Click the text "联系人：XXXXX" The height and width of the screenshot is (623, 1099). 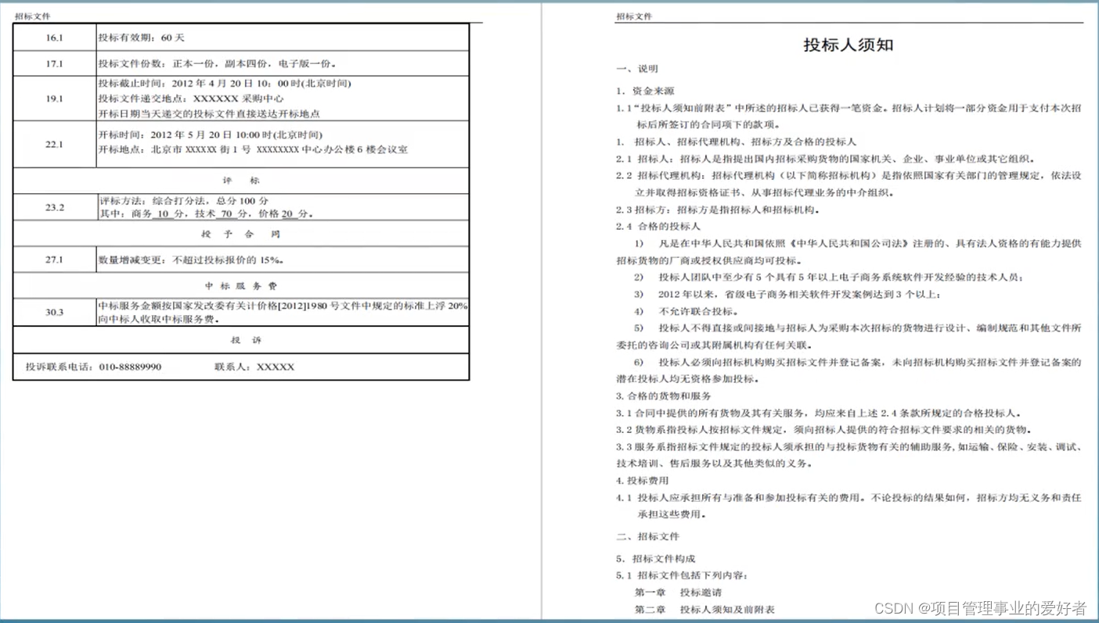(x=254, y=367)
